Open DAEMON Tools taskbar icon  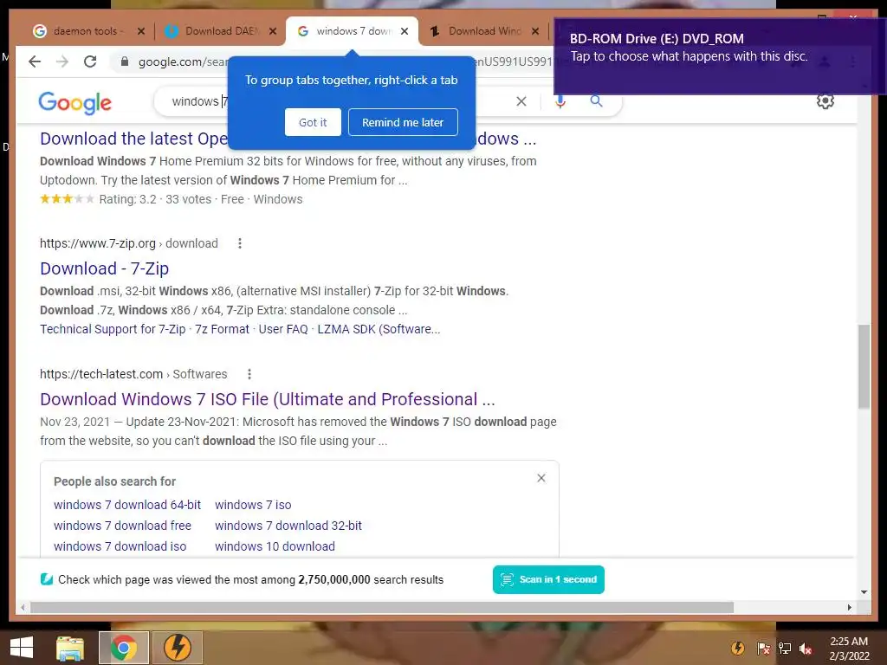tap(177, 648)
